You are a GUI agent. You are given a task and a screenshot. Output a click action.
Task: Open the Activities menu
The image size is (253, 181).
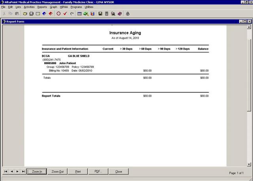tap(29, 7)
